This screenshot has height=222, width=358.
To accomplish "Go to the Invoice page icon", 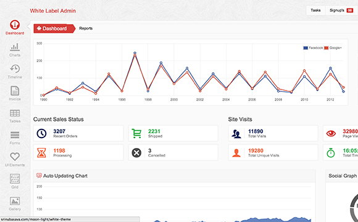I will click(x=15, y=91).
